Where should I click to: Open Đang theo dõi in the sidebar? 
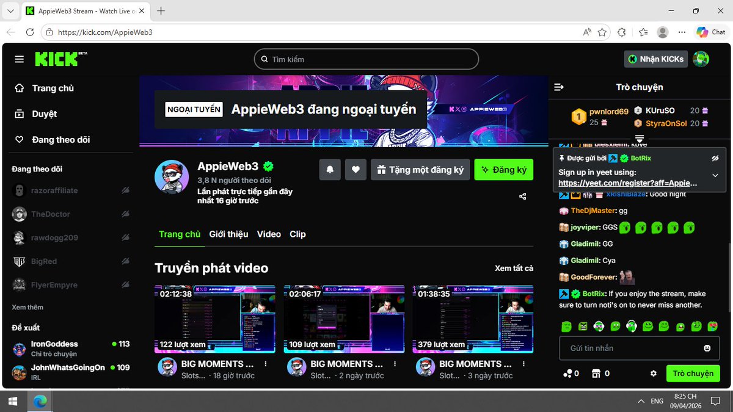(53, 140)
